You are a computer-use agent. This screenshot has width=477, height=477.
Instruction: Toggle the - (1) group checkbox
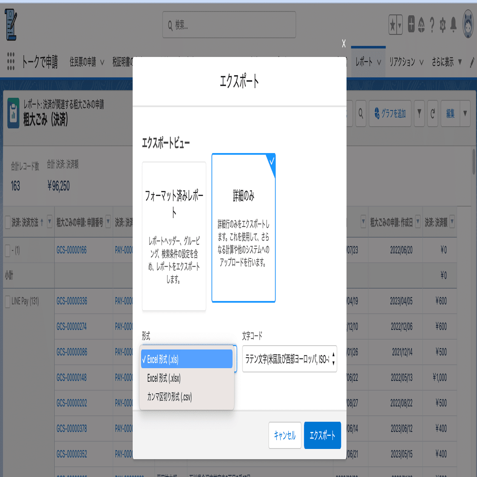[x=8, y=251]
